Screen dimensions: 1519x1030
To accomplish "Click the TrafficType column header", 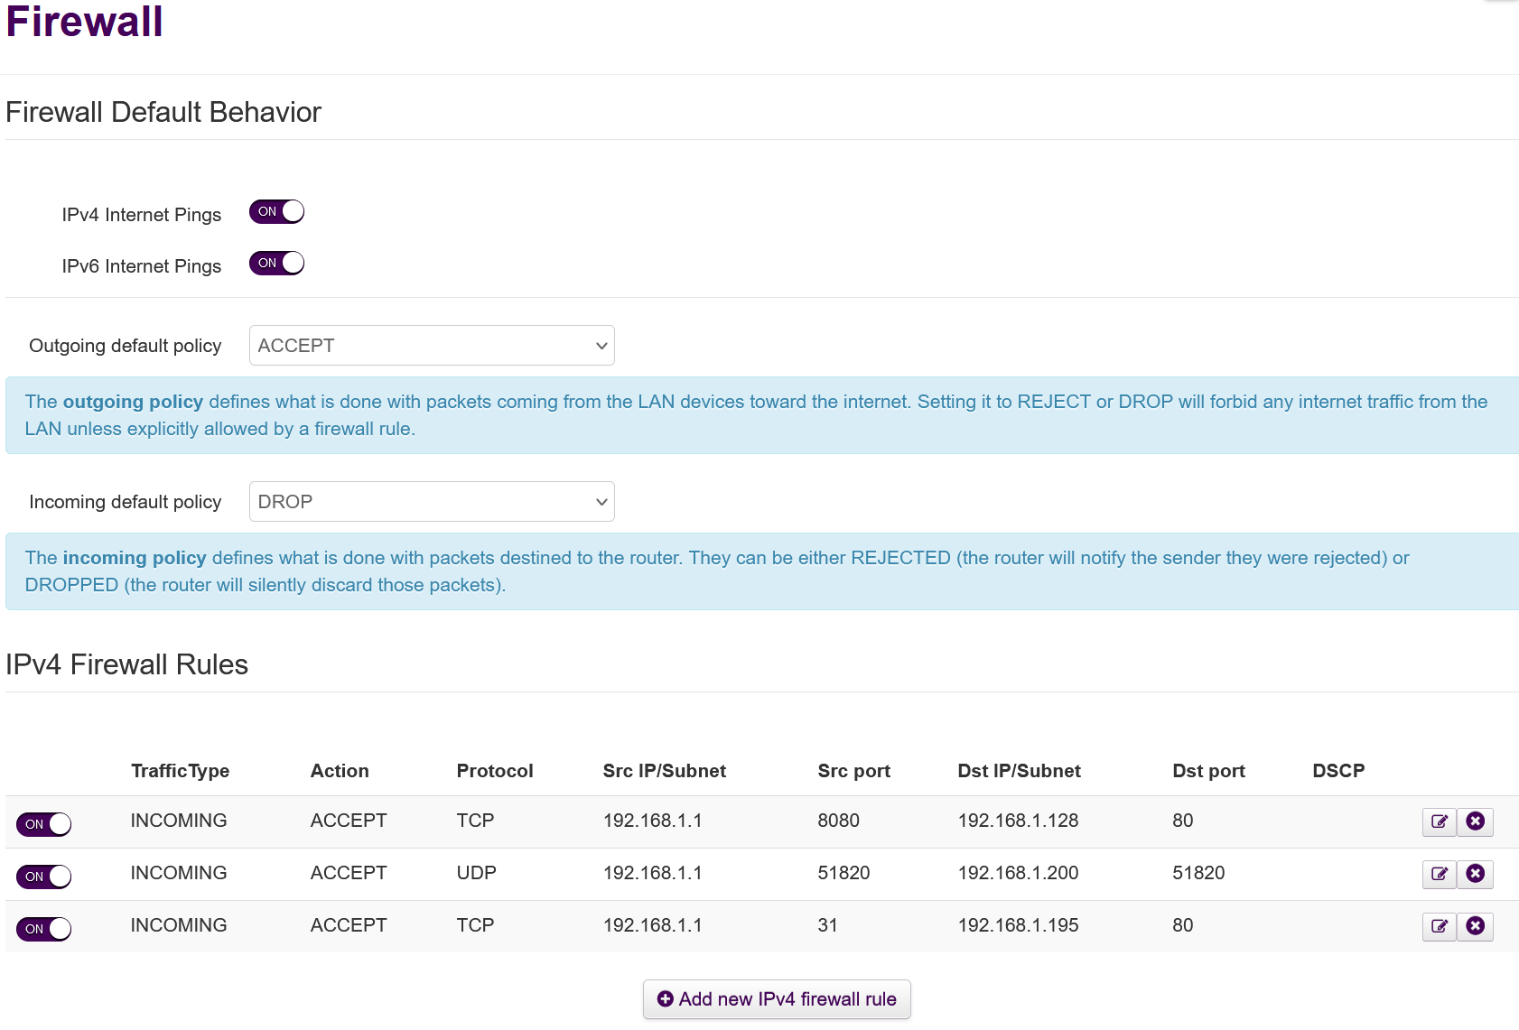I will click(x=180, y=771).
